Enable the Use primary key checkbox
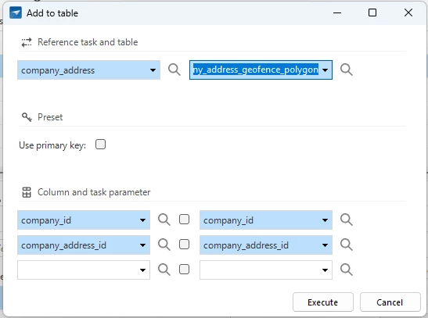This screenshot has height=318, width=428. pyautogui.click(x=100, y=145)
